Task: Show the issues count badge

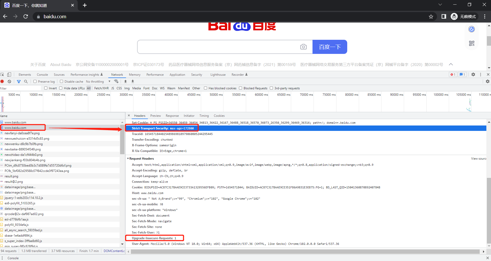Action: [462, 74]
